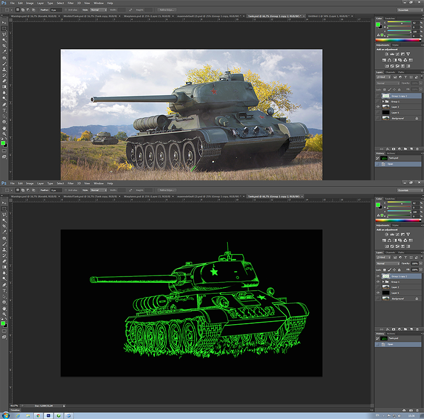Hide Group 1 copy 2 layer in the bottom window
This screenshot has height=419, width=424.
tap(378, 276)
